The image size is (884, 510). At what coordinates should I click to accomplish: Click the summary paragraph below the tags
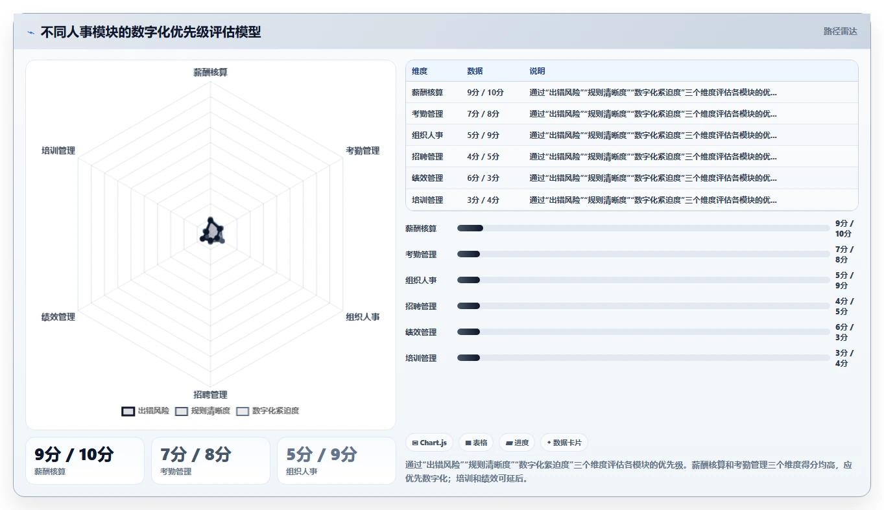(x=632, y=472)
